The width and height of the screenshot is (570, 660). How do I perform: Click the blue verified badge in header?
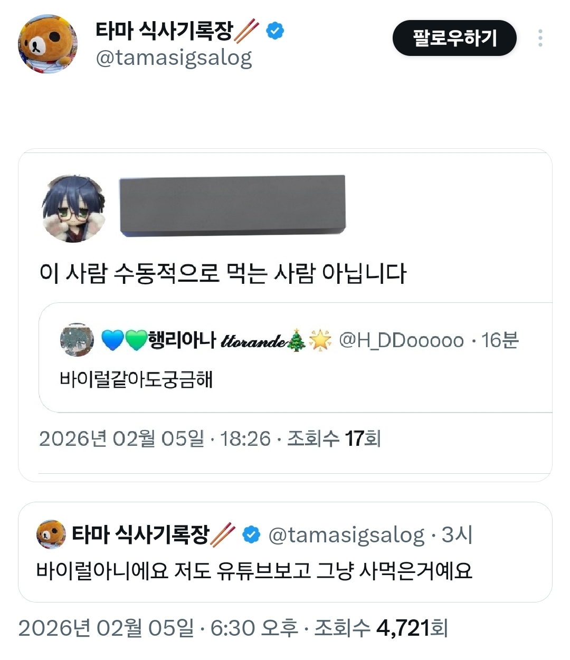pyautogui.click(x=275, y=31)
